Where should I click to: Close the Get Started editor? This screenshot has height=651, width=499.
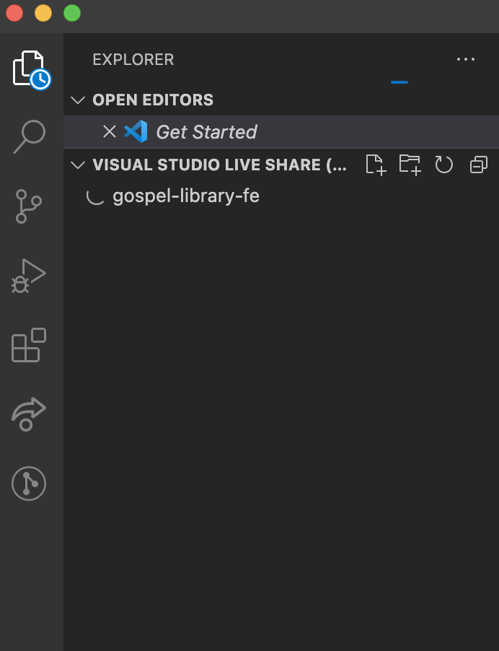[x=110, y=132]
